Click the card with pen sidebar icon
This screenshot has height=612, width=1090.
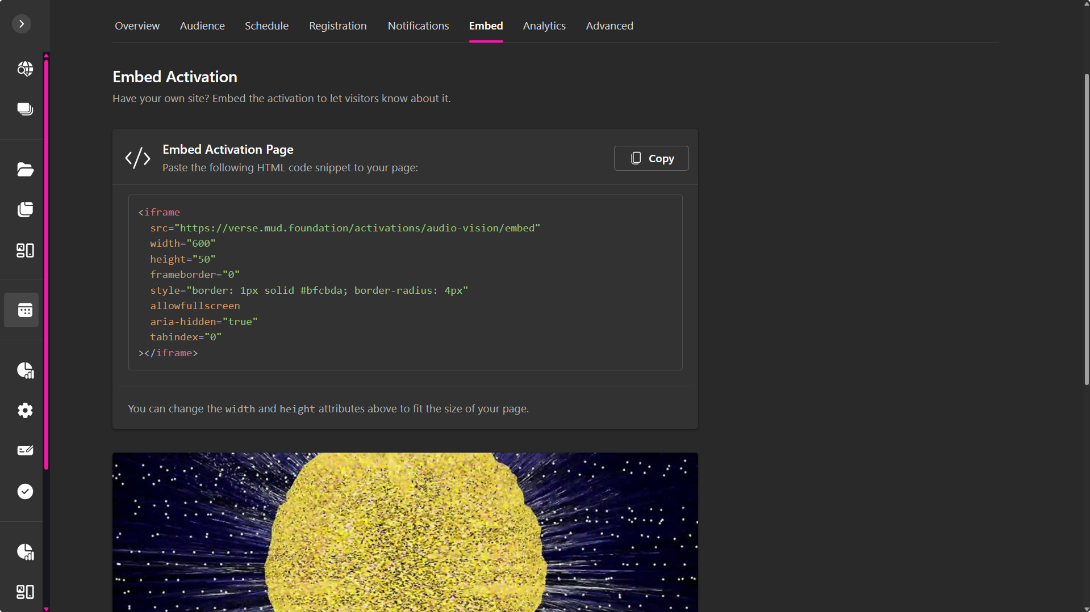click(x=25, y=450)
